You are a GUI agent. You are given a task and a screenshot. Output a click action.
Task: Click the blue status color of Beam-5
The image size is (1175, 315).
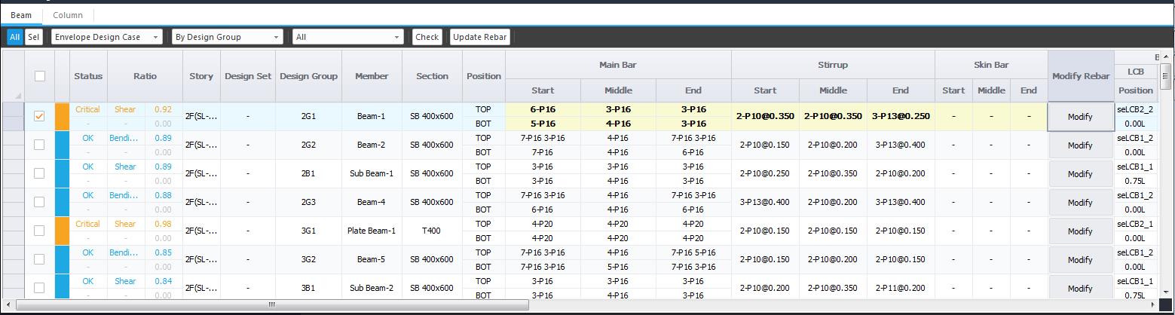(x=62, y=259)
